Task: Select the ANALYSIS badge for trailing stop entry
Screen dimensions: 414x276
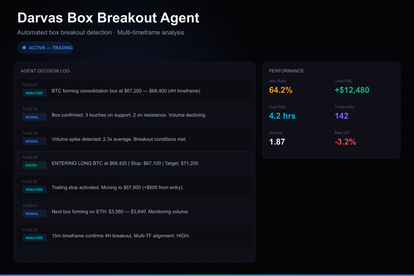Action: point(34,189)
